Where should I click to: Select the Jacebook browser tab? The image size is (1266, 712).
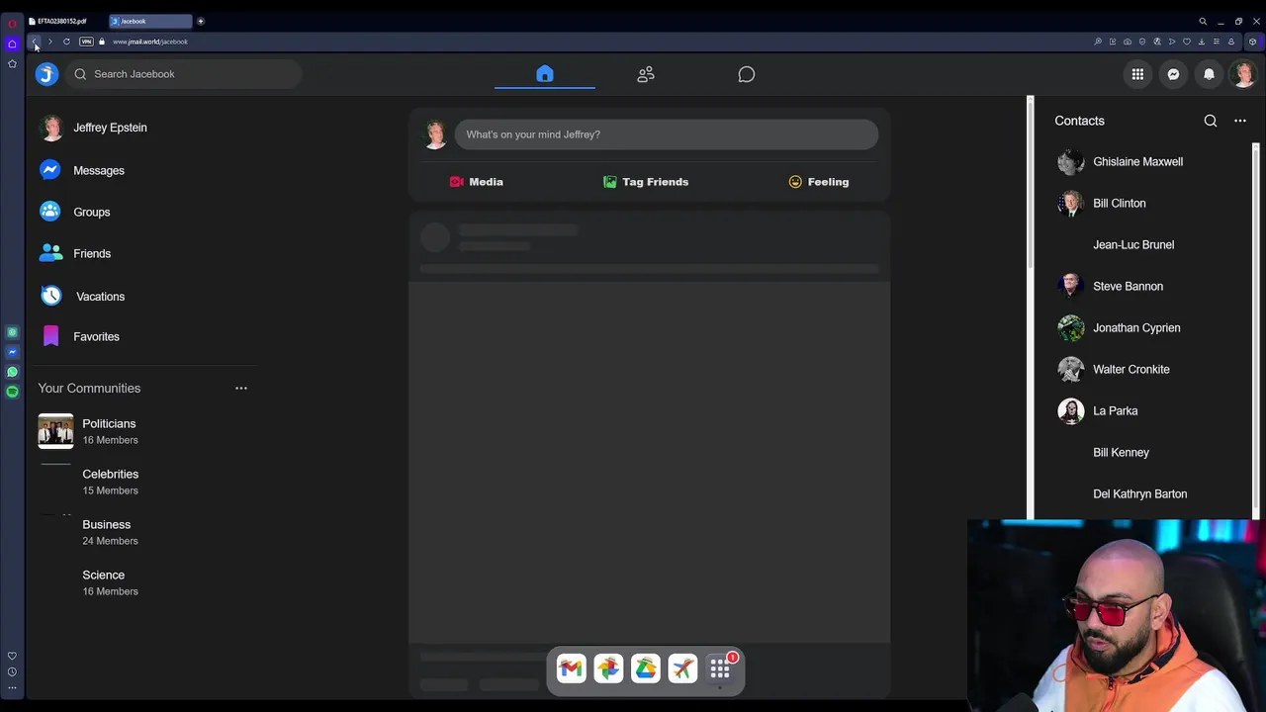(150, 21)
